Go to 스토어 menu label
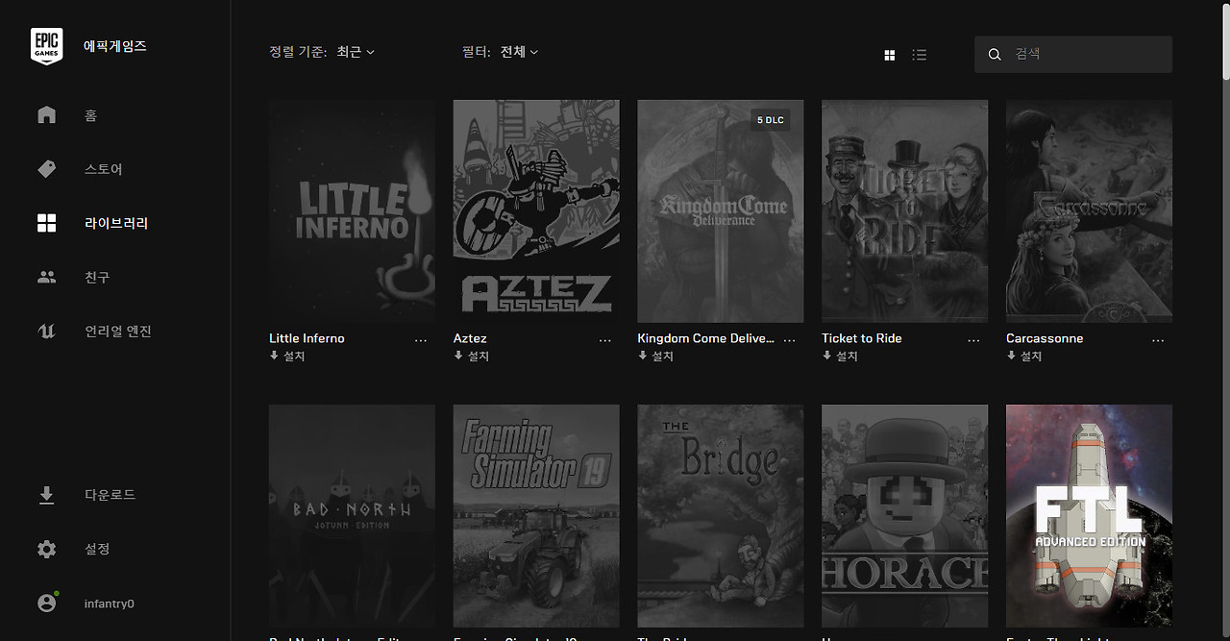Screen dimensions: 1230x641 click(x=104, y=169)
